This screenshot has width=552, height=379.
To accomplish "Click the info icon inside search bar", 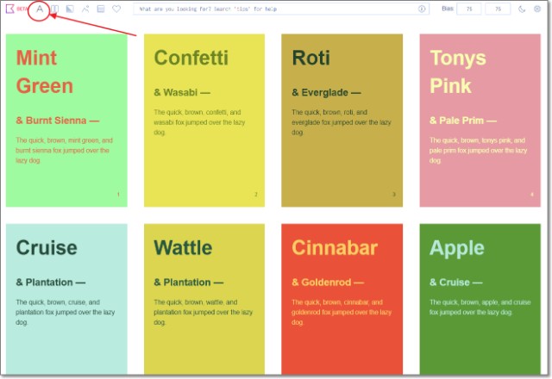I will (422, 9).
